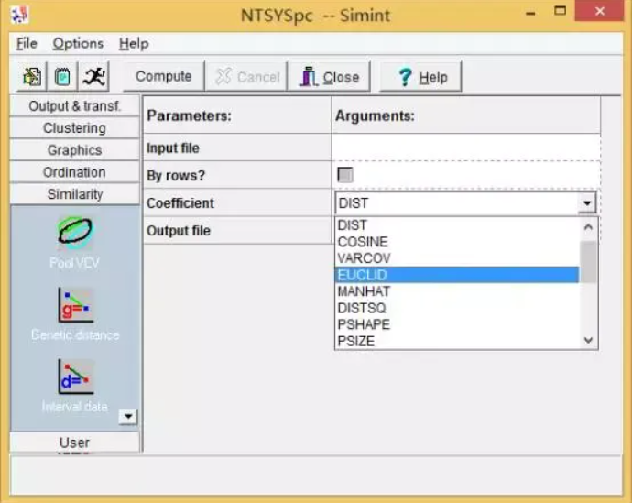Maximize the NTSYSpc window
The height and width of the screenshot is (503, 632).
tap(561, 11)
